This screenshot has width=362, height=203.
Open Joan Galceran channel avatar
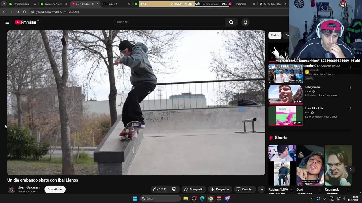pos(11,189)
